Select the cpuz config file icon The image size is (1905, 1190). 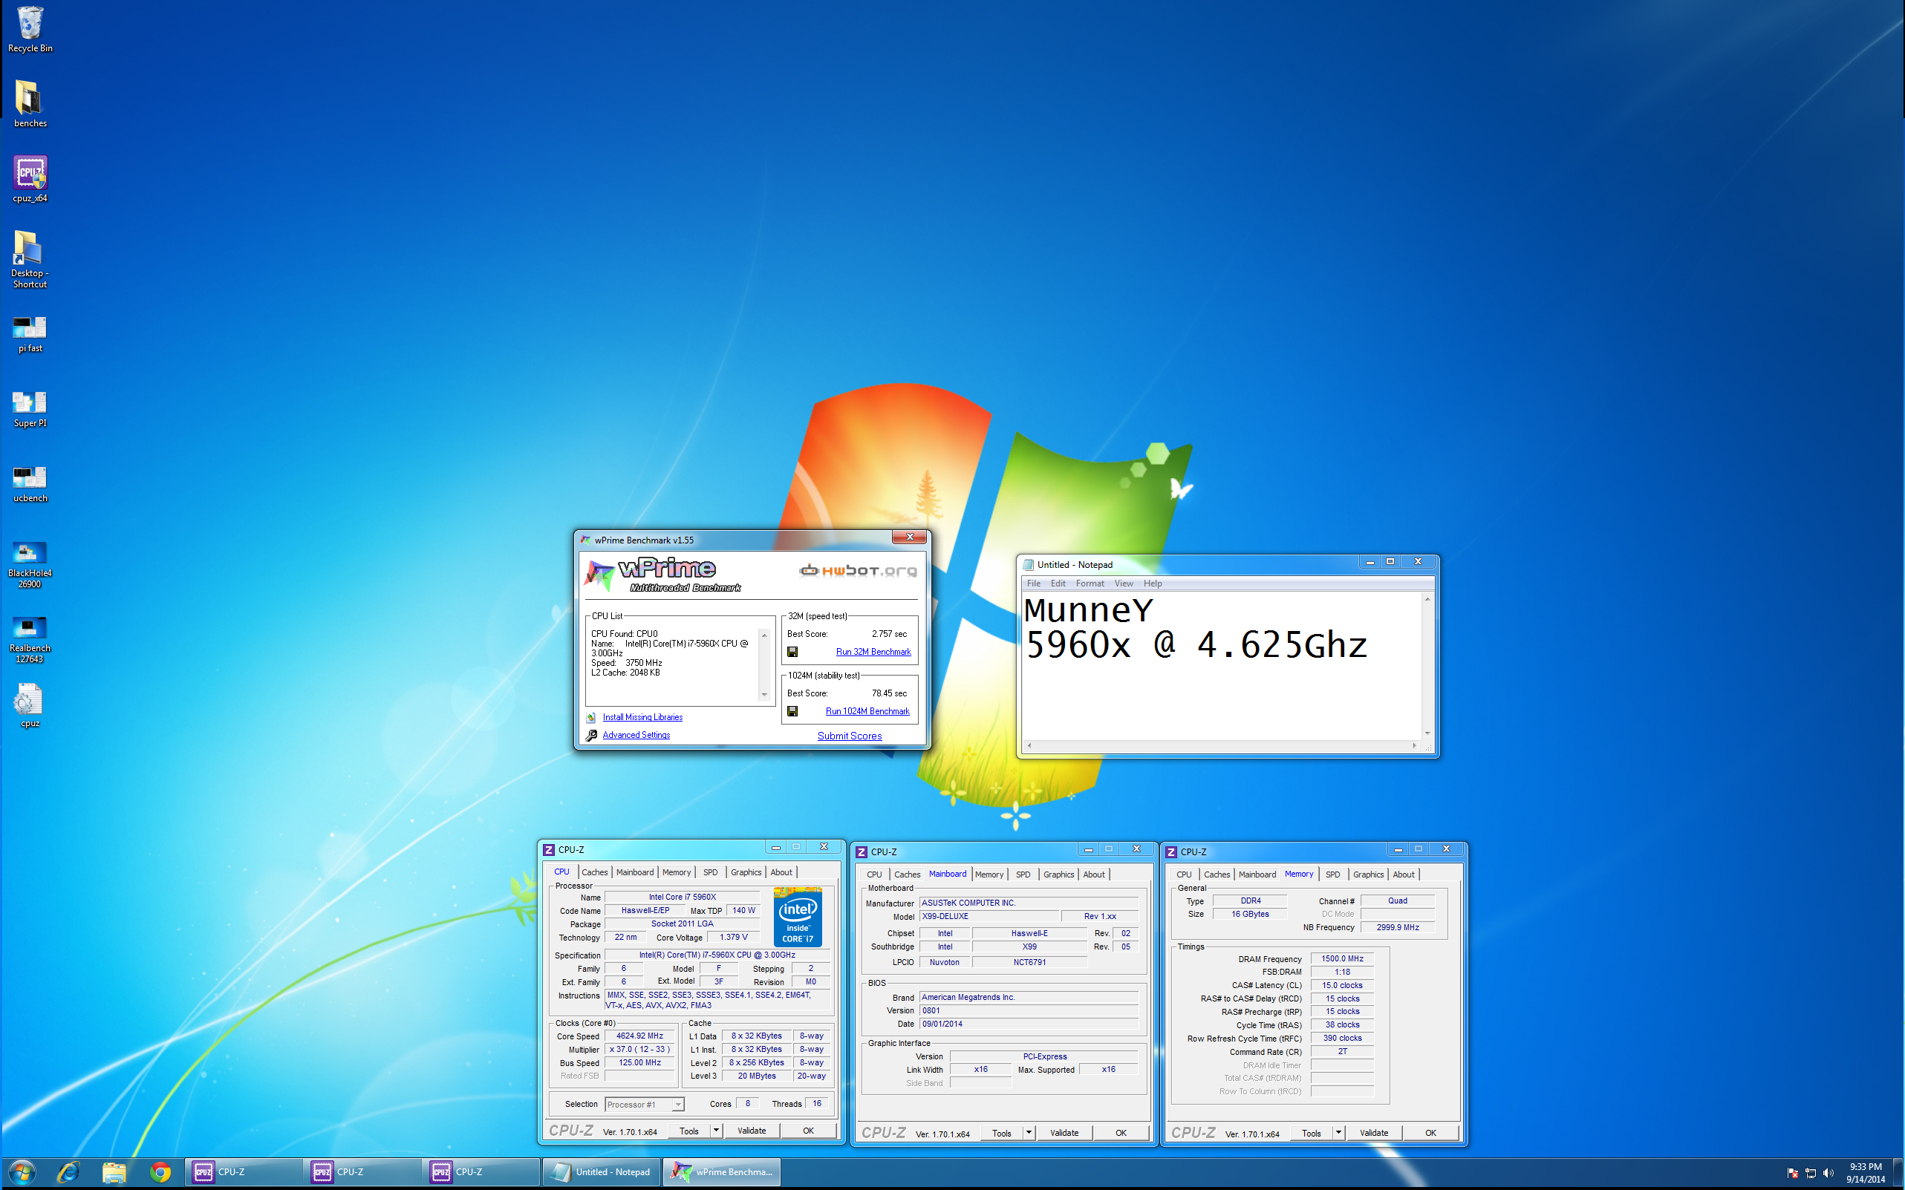click(x=30, y=705)
